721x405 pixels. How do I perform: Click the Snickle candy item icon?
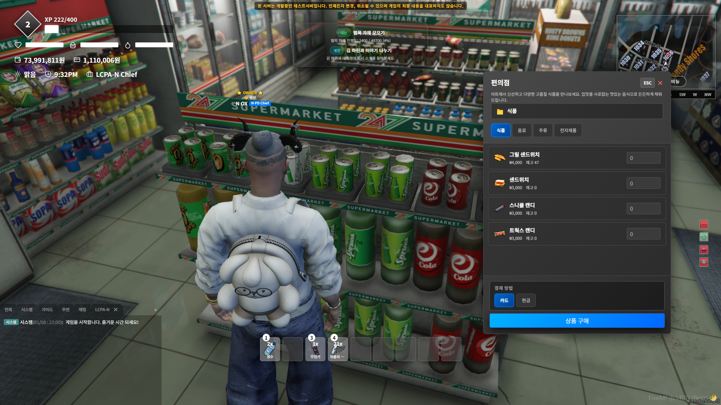pyautogui.click(x=499, y=209)
